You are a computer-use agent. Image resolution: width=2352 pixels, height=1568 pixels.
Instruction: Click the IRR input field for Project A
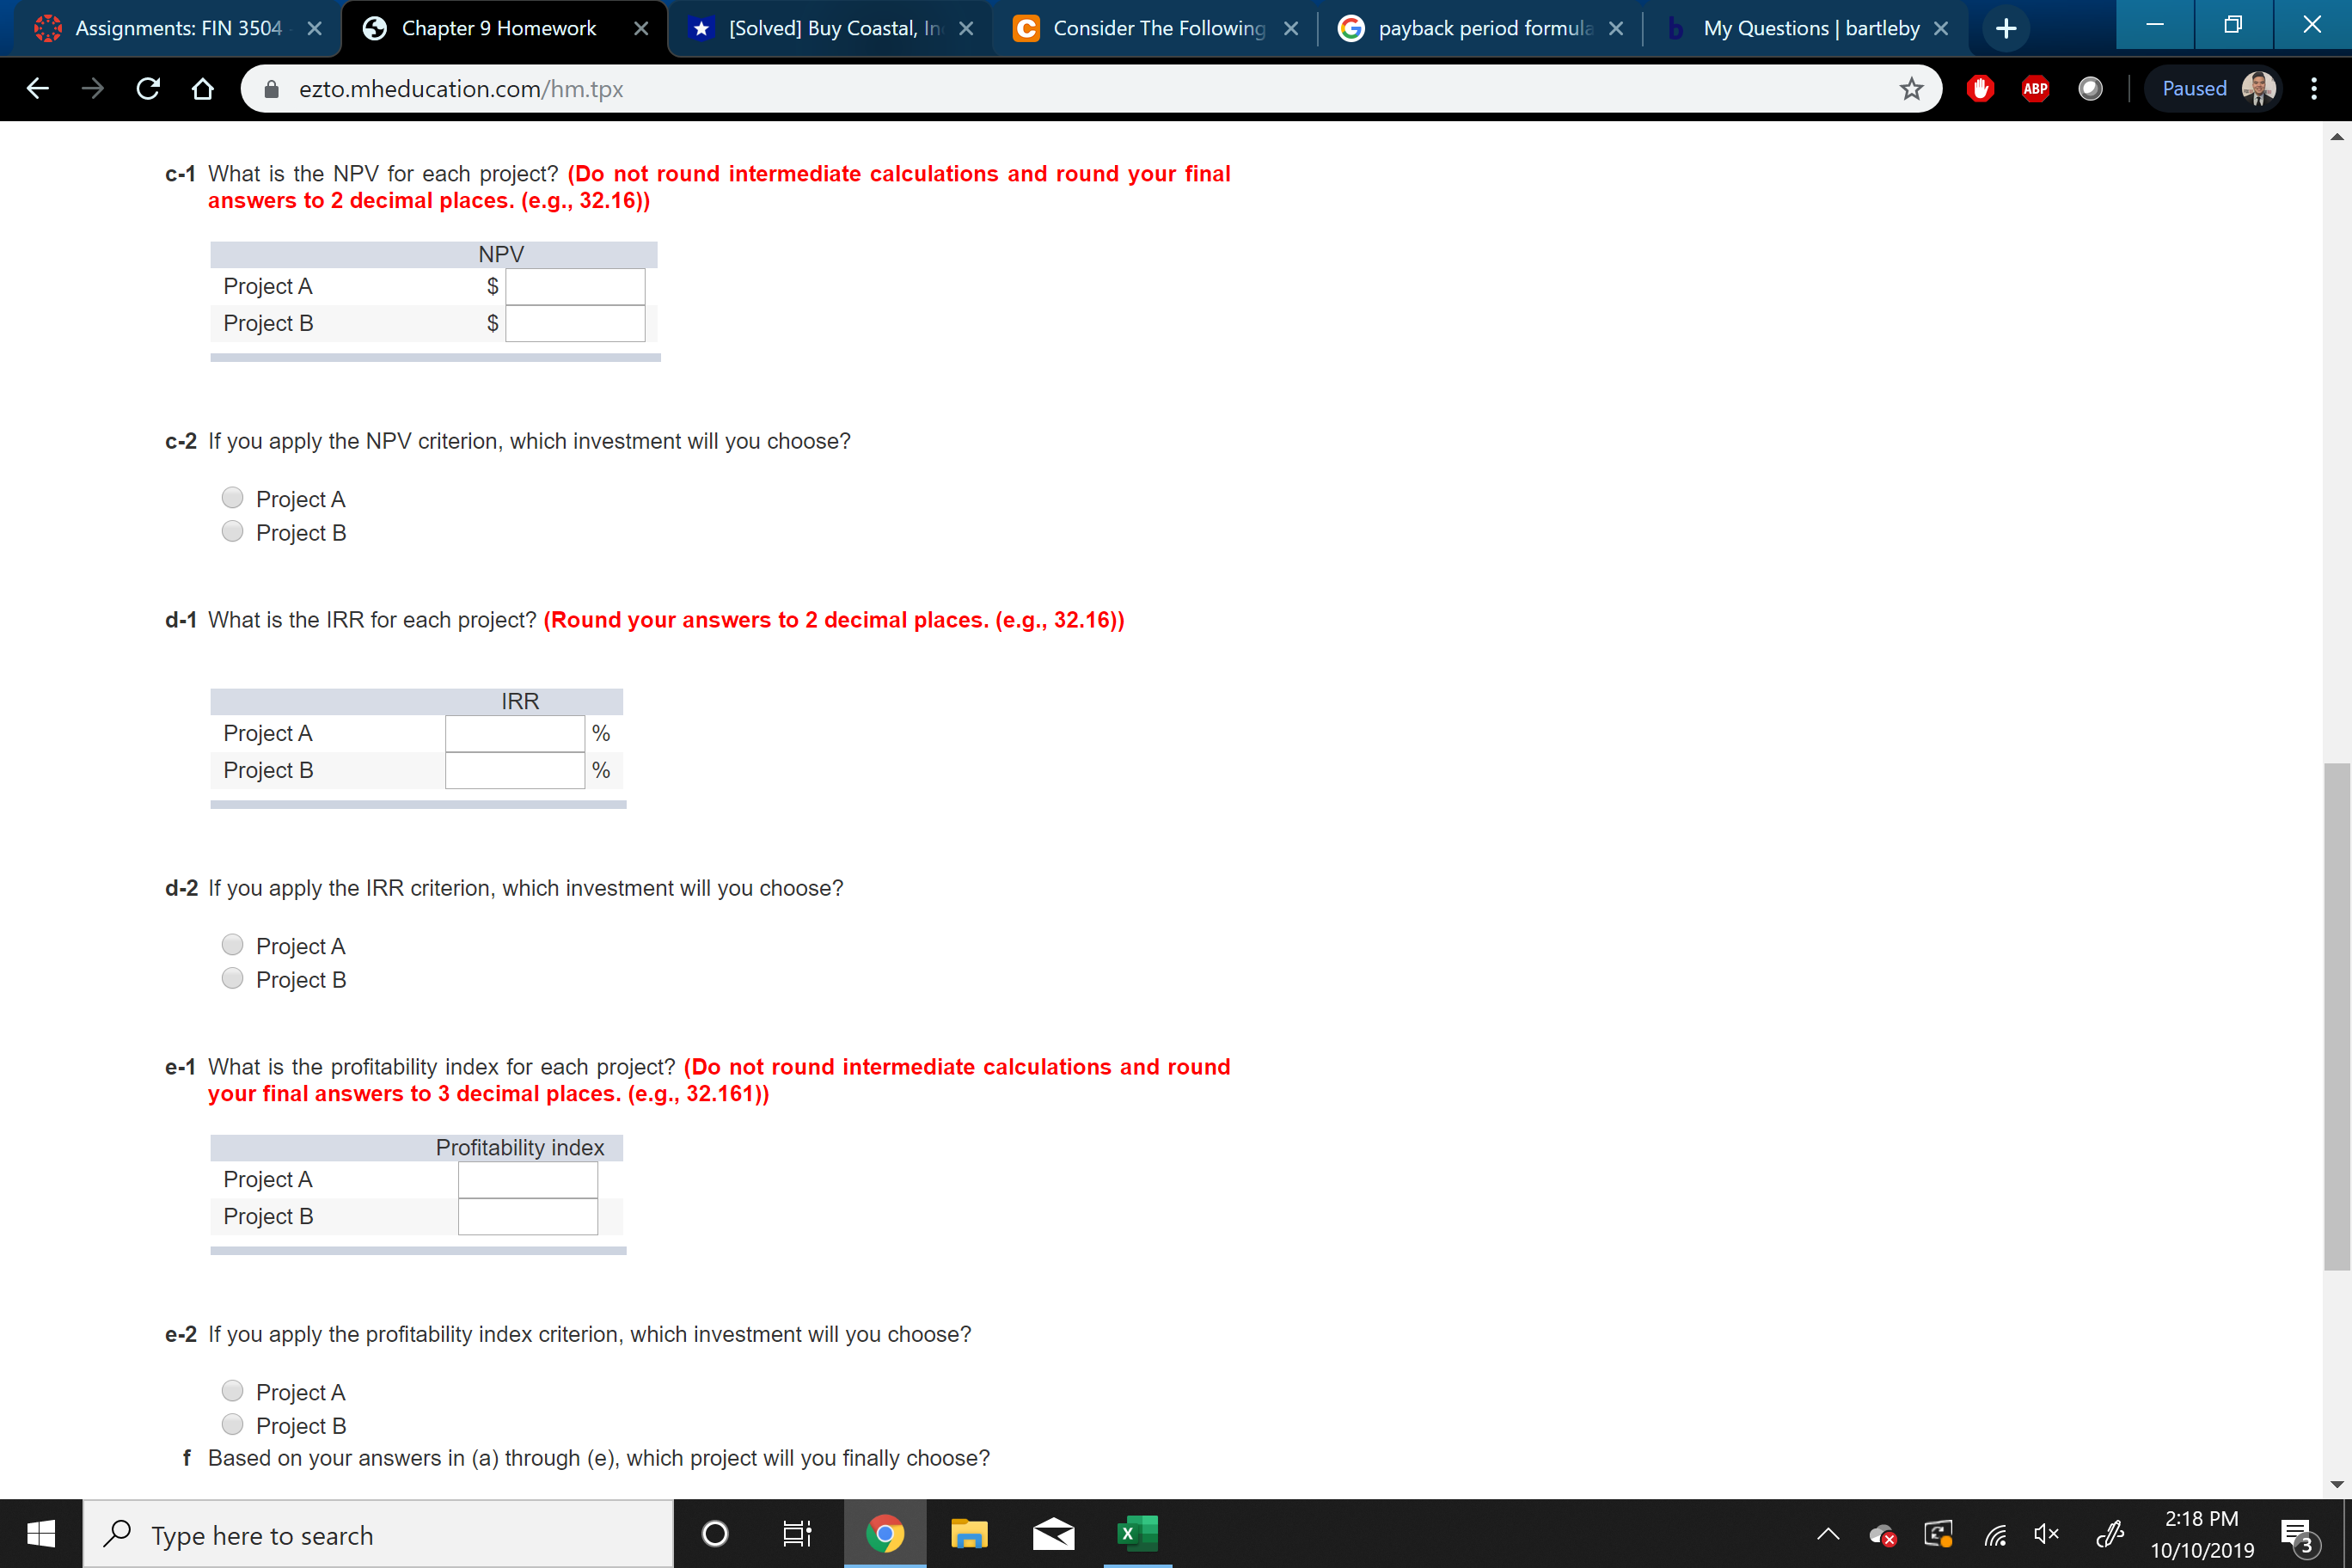point(514,732)
